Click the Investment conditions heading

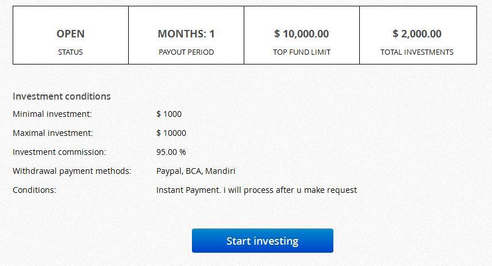click(x=61, y=96)
